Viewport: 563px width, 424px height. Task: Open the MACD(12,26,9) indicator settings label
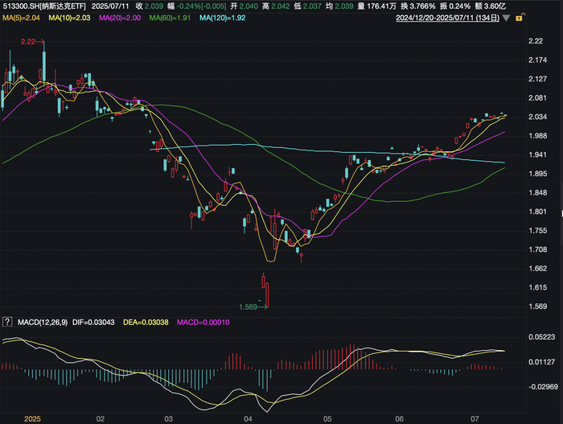42,323
